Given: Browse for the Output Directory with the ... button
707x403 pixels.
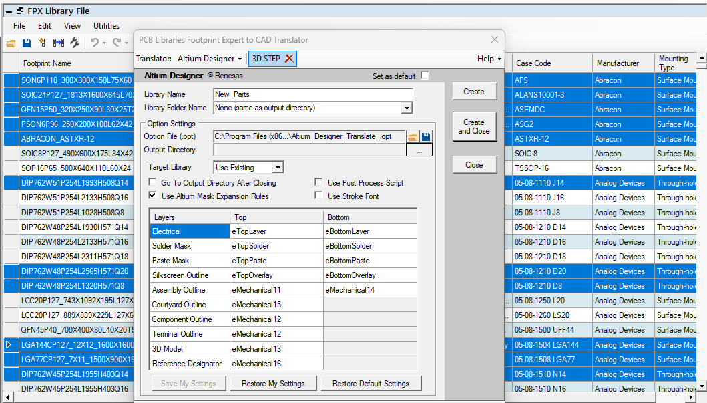Looking at the screenshot, I should [419, 150].
